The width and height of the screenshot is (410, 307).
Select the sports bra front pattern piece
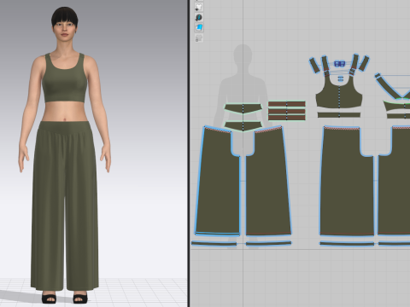point(339,96)
